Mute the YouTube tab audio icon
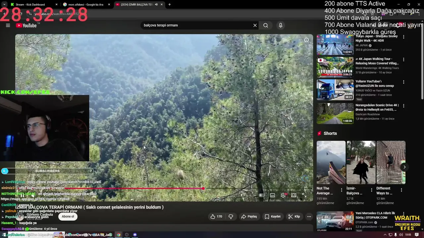The width and height of the screenshot is (424, 238). point(156,5)
